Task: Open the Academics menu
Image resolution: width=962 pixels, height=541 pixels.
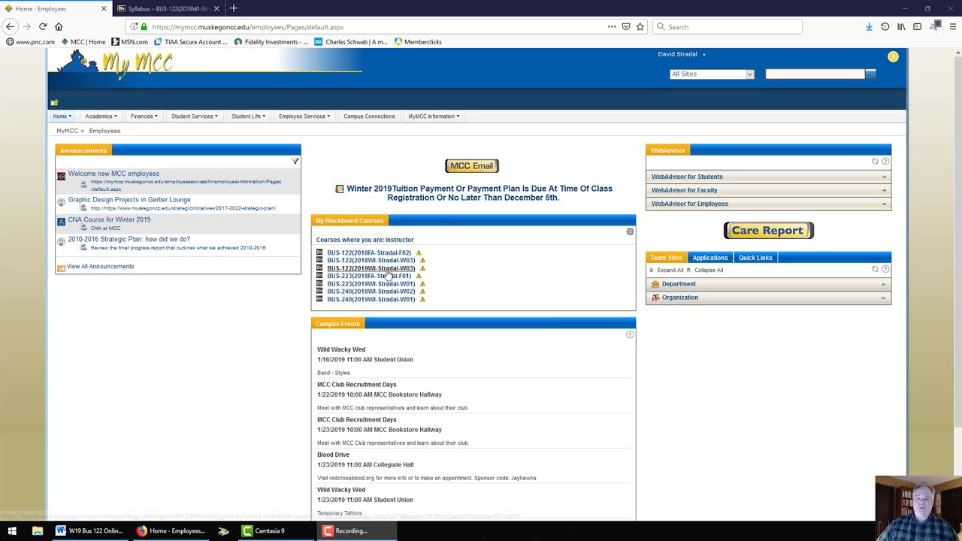Action: pyautogui.click(x=101, y=116)
